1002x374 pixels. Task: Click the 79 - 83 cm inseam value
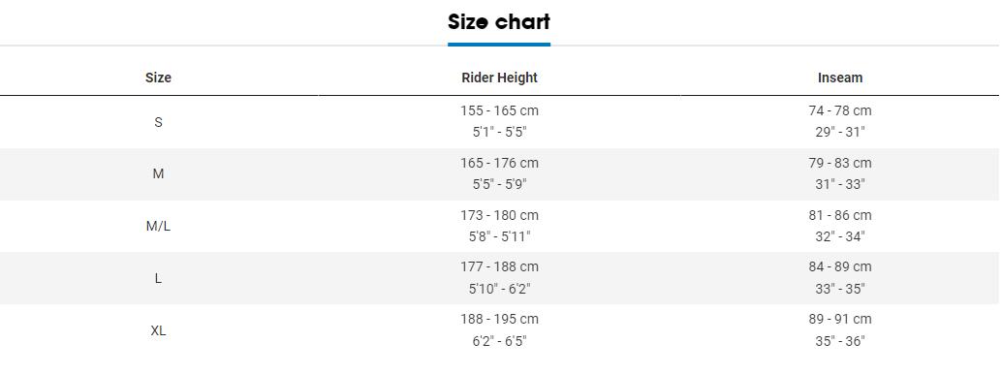click(840, 163)
